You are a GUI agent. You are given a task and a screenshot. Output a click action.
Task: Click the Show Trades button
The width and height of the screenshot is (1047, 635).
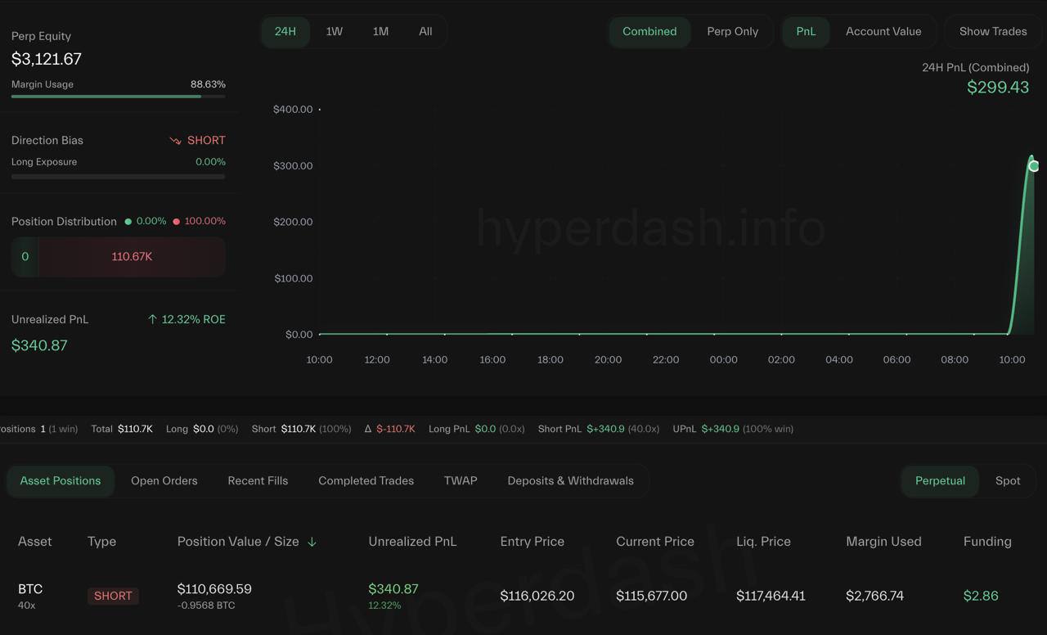[992, 31]
